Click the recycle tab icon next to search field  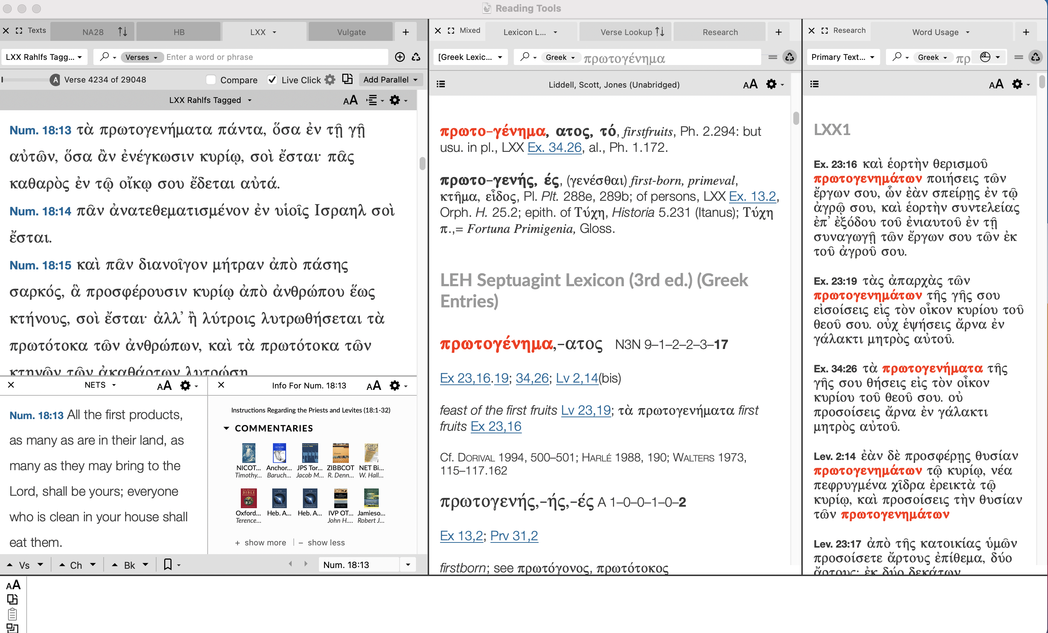click(416, 57)
